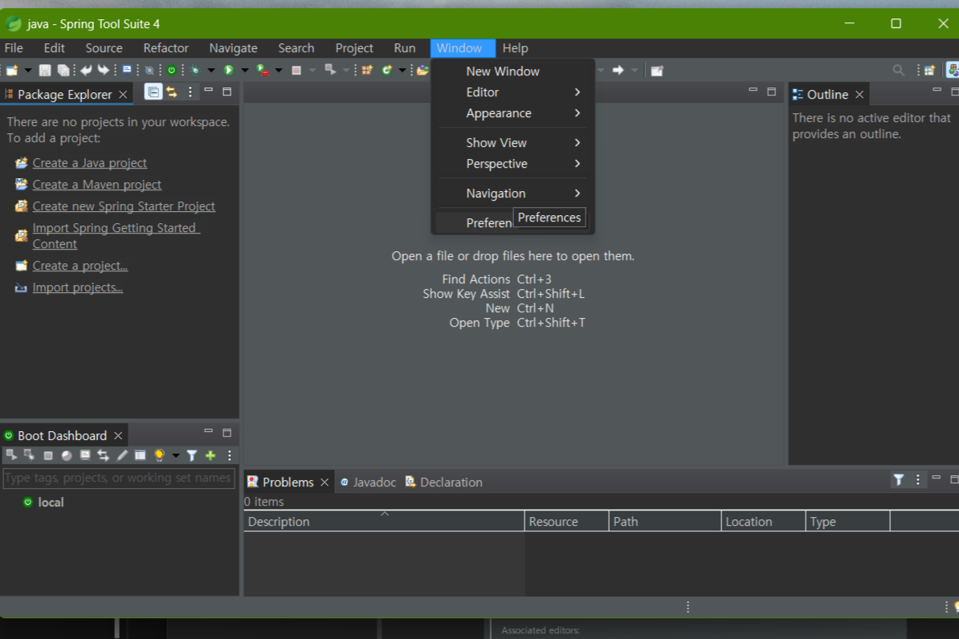959x639 pixels.
Task: Expand the Perspective submenu
Action: point(512,164)
